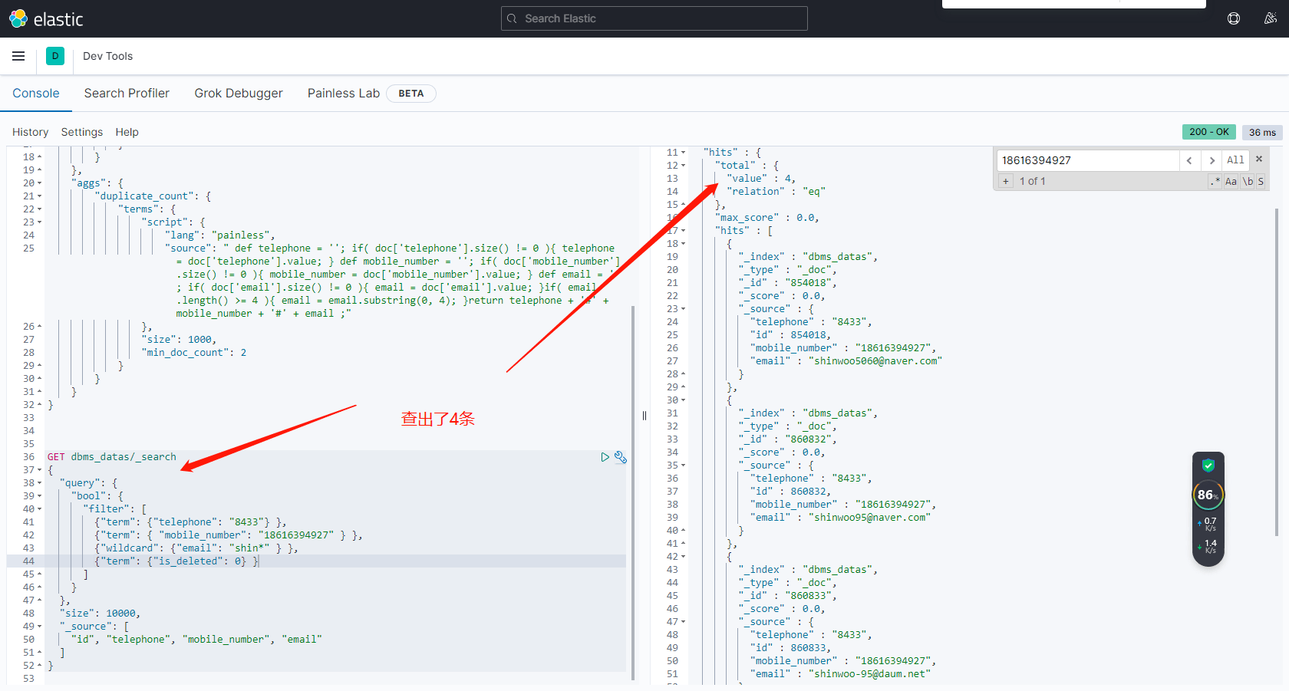Toggle RegExp search option

[x=1215, y=181]
